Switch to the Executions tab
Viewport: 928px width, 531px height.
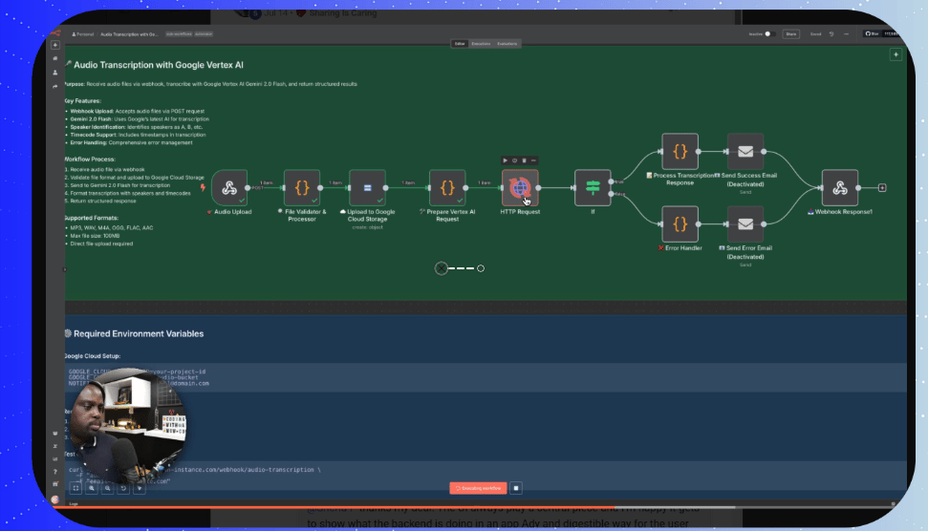coord(481,44)
